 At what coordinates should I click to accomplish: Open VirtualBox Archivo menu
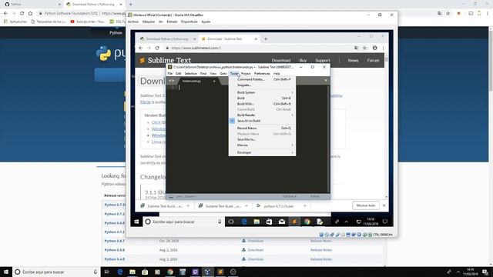coord(133,22)
